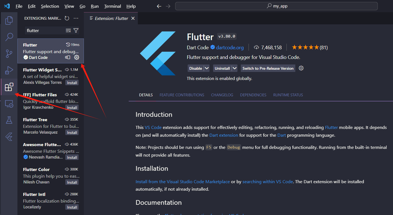The width and height of the screenshot is (393, 215).
Task: Open the Source Control view
Action: click(9, 54)
